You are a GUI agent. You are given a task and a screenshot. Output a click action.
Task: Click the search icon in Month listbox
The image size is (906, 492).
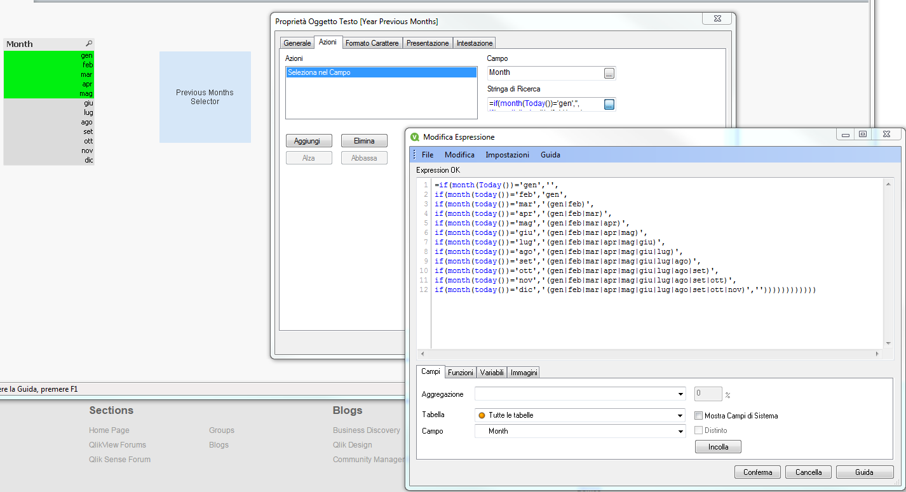pos(89,44)
